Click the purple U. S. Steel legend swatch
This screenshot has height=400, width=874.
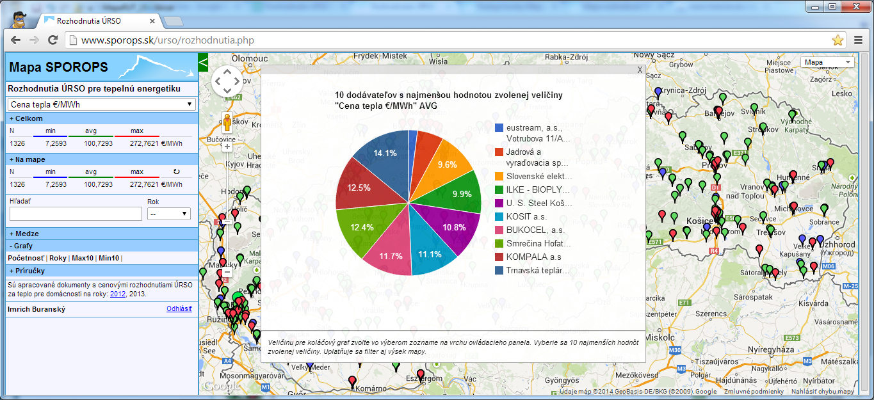tap(499, 203)
